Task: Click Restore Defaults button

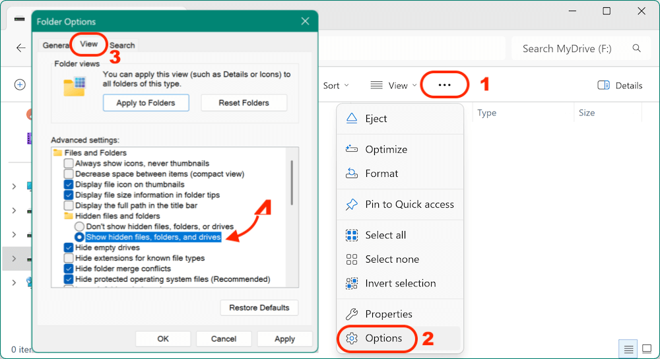Action: pos(259,308)
